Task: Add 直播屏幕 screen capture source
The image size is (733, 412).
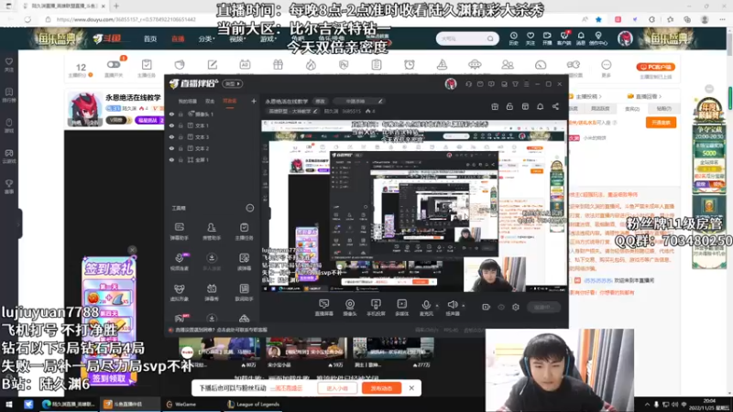Action: (x=323, y=308)
